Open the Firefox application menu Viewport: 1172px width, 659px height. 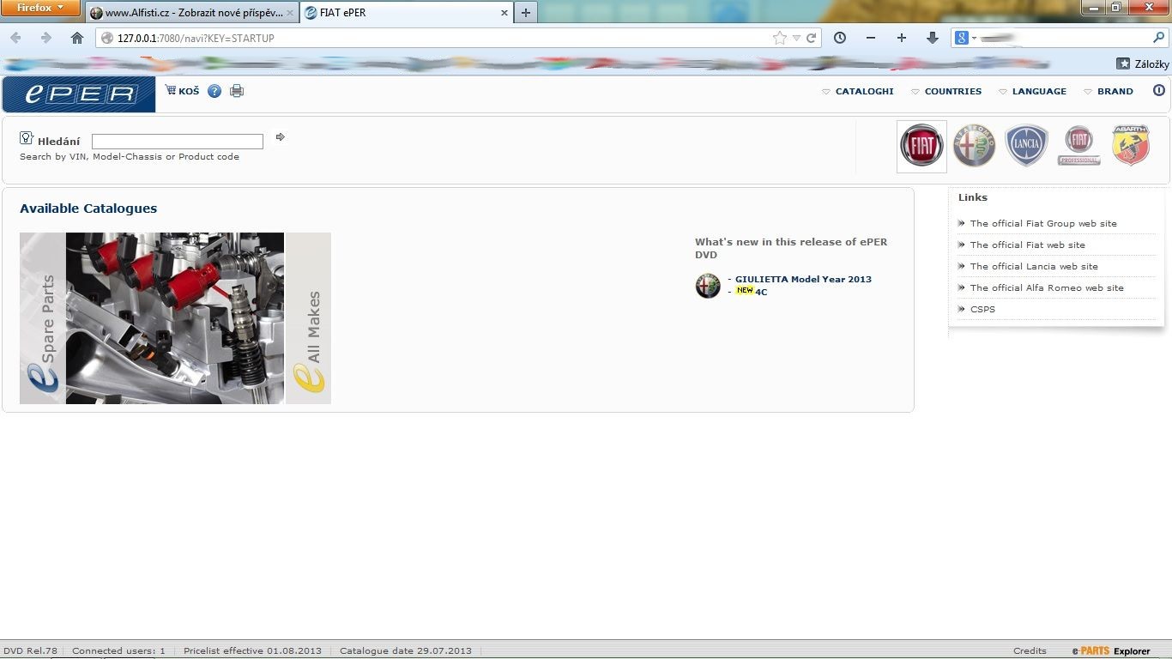coord(40,8)
